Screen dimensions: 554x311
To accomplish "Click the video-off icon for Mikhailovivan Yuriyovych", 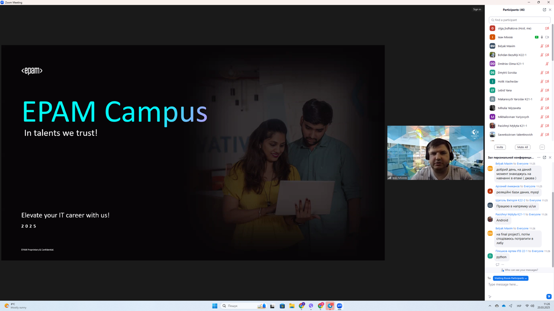I will click(x=547, y=117).
